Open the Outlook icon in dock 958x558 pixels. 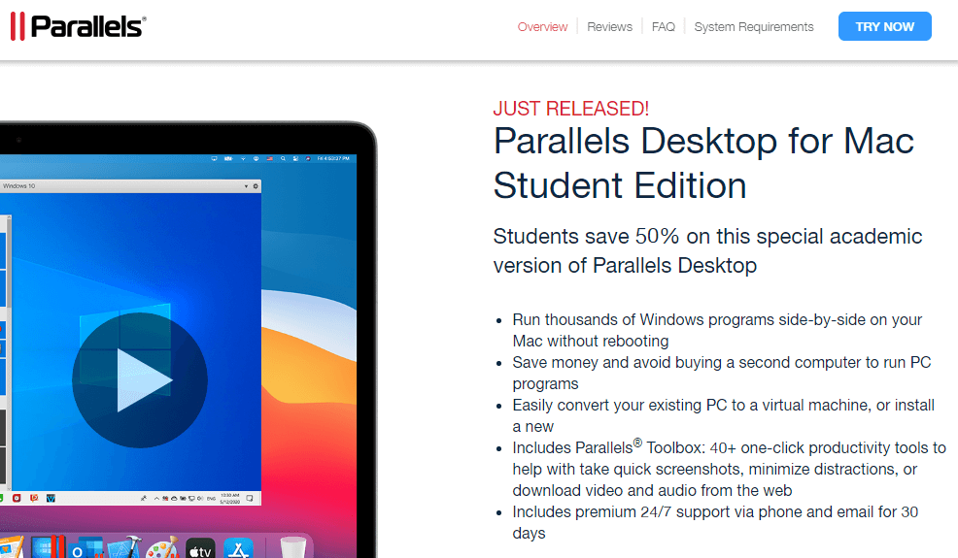tap(85, 548)
